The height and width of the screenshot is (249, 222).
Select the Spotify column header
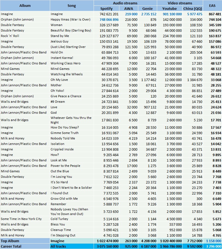click(x=106, y=8)
